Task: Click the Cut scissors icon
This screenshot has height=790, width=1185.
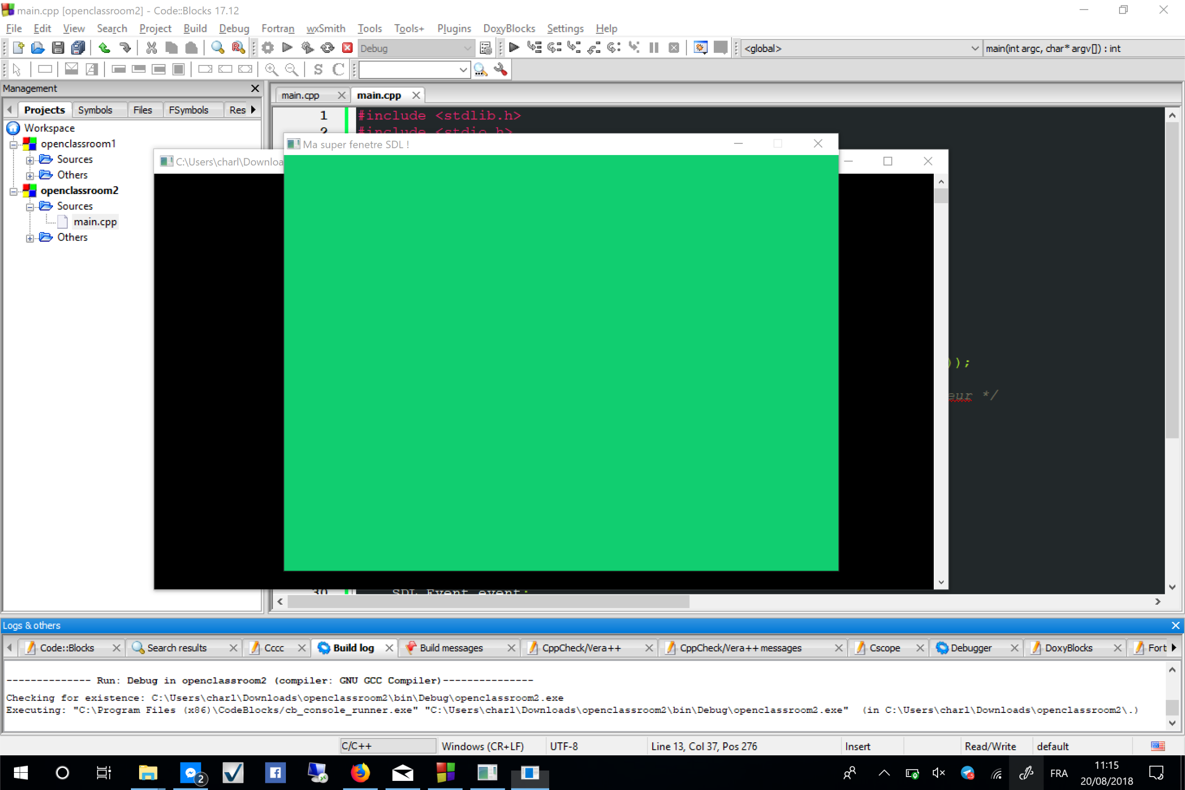Action: (151, 48)
